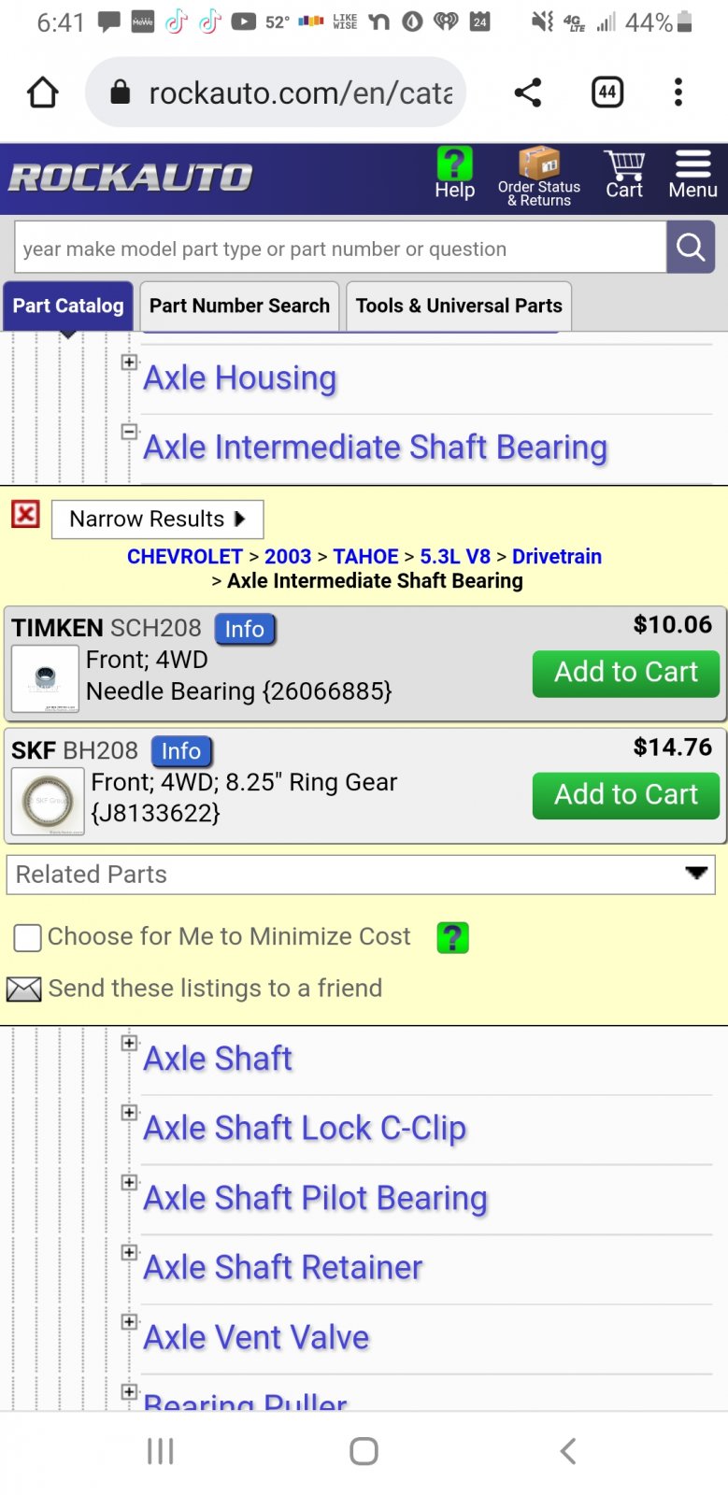The height and width of the screenshot is (1495, 728).
Task: Expand the Axle Housing category
Action: (130, 362)
